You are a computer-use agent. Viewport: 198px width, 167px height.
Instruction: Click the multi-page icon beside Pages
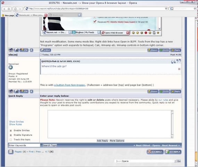click(x=11, y=152)
